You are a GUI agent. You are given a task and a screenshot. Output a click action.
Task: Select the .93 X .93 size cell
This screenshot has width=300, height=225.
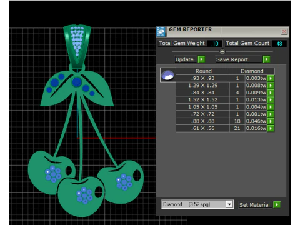click(202, 78)
